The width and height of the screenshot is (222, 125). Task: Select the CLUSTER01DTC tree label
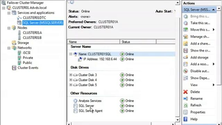coord(34,18)
